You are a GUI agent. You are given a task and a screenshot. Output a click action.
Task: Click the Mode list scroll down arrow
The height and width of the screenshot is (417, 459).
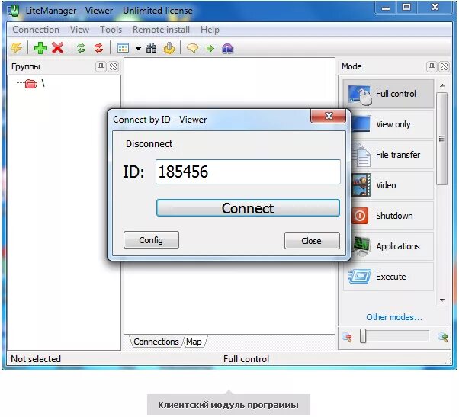[442, 300]
